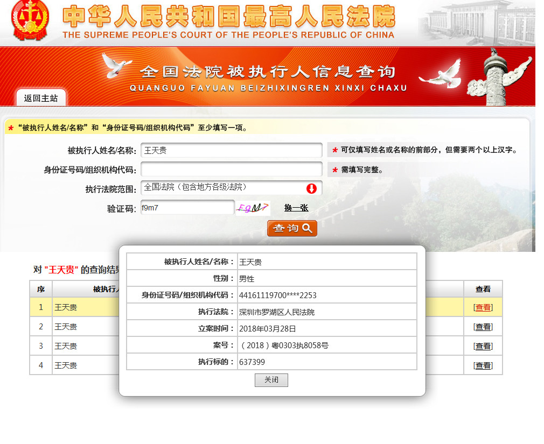Viewport: 544px width, 444px height.
Task: Click the 中华人民共和国最高人民法院 title banner
Action: [x=228, y=22]
